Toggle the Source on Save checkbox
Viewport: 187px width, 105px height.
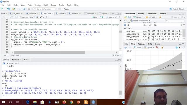20,17
